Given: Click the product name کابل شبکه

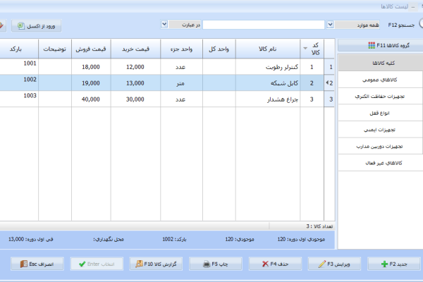Looking at the screenshot, I should click(284, 83).
